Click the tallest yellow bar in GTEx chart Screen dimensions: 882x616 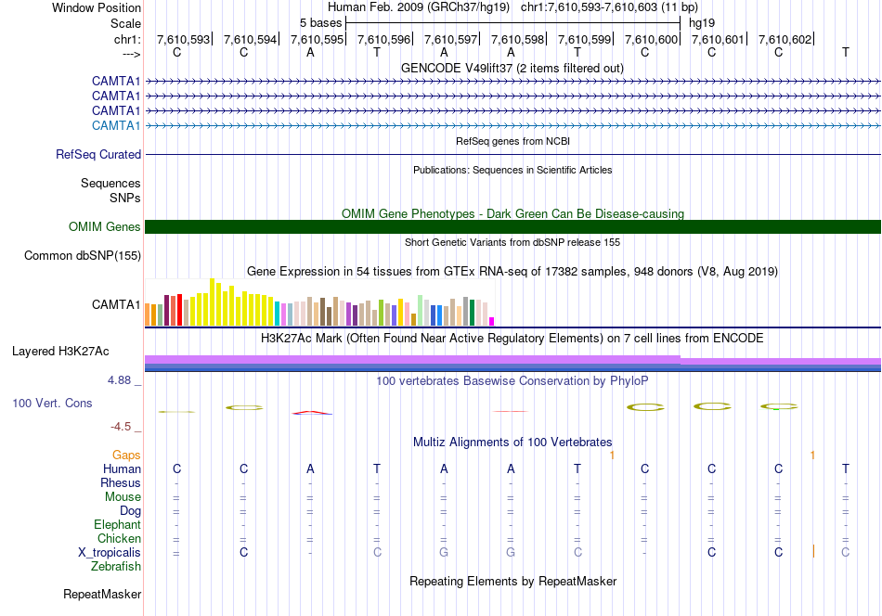tap(212, 302)
